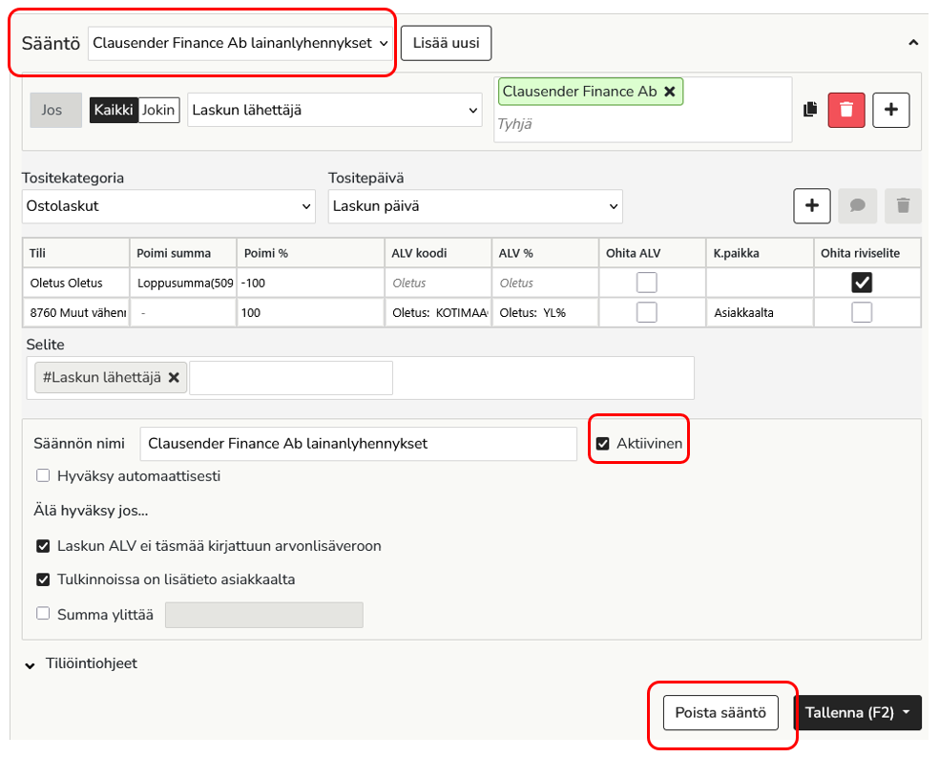Click the Loppusumma(509 cell
The width and height of the screenshot is (939, 757).
[183, 283]
